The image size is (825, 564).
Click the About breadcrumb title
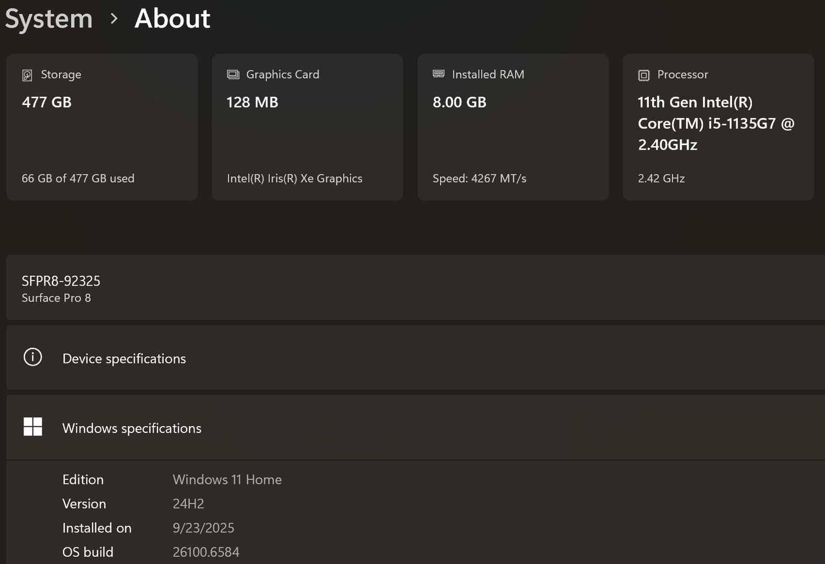coord(173,18)
